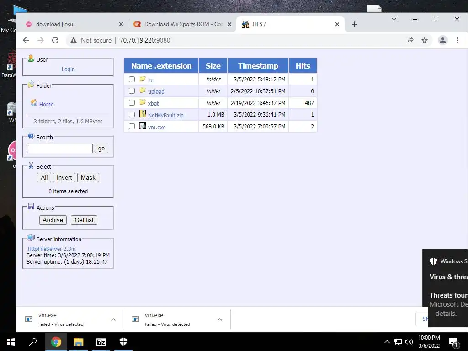Switch to Download Wii Sports ROM tab
Screen dimensions: 468x351
tap(184, 24)
